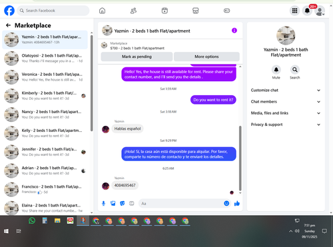Select the Nancy conversation
Viewport: 333px width, 247px height.
pos(45,115)
